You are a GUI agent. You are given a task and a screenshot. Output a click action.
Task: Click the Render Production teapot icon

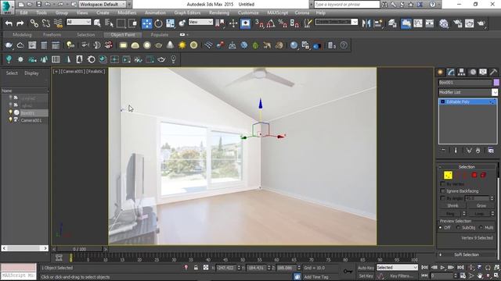[481, 23]
